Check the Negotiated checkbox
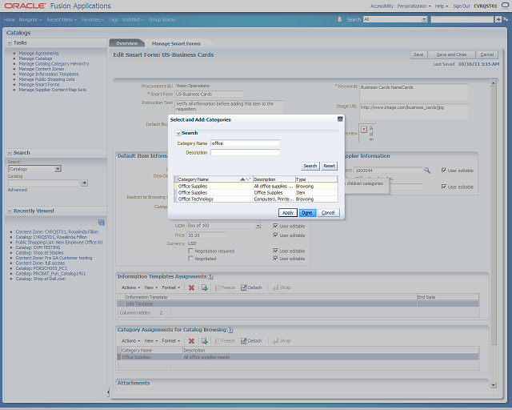512x410 pixels. tap(190, 259)
